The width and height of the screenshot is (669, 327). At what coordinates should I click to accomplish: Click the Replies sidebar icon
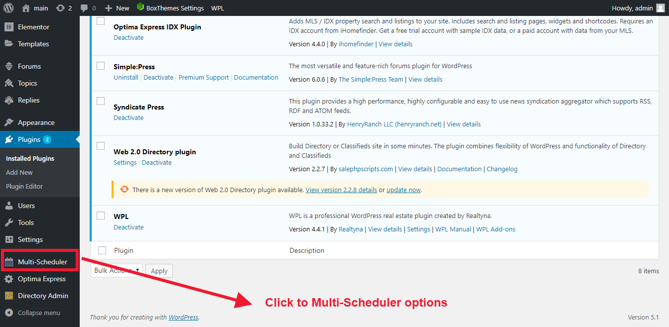tap(9, 100)
